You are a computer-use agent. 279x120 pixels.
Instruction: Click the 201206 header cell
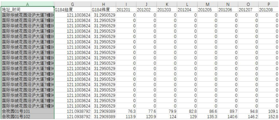(228, 10)
